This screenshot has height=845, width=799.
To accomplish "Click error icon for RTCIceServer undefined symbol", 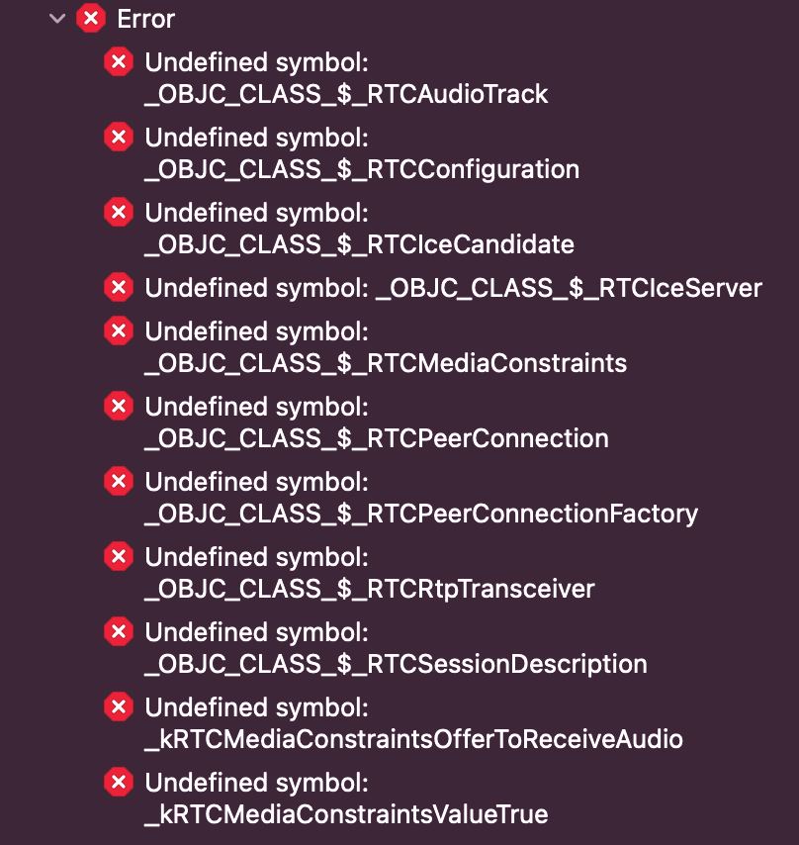I will click(119, 288).
